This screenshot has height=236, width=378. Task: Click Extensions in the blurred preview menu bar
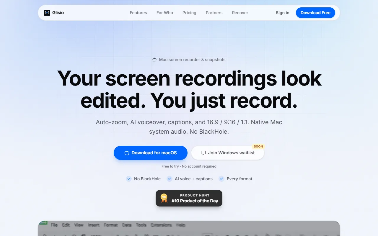pyautogui.click(x=161, y=225)
